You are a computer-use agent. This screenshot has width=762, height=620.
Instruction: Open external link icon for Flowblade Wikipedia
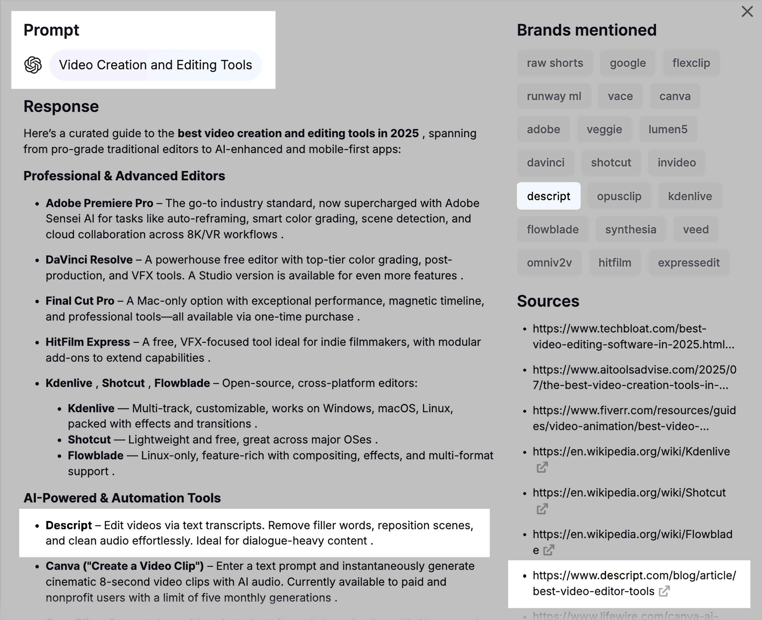[549, 550]
